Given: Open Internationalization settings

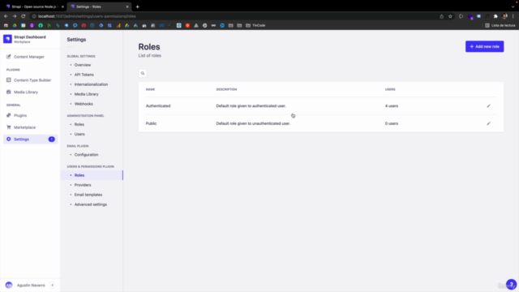Looking at the screenshot, I should (x=91, y=84).
